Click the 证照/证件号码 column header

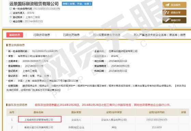pos(157,112)
